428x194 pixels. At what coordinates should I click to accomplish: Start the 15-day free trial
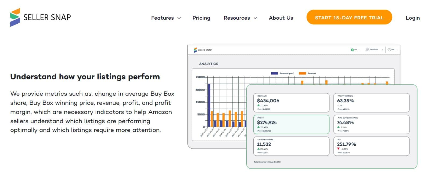point(349,17)
